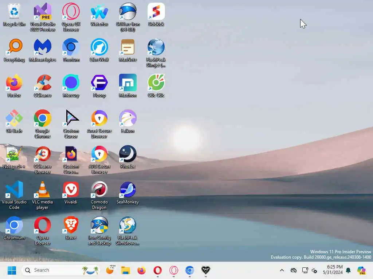Select the Chromium desktop shortcut
Image resolution: width=373 pixels, height=279 pixels.
coord(14,228)
